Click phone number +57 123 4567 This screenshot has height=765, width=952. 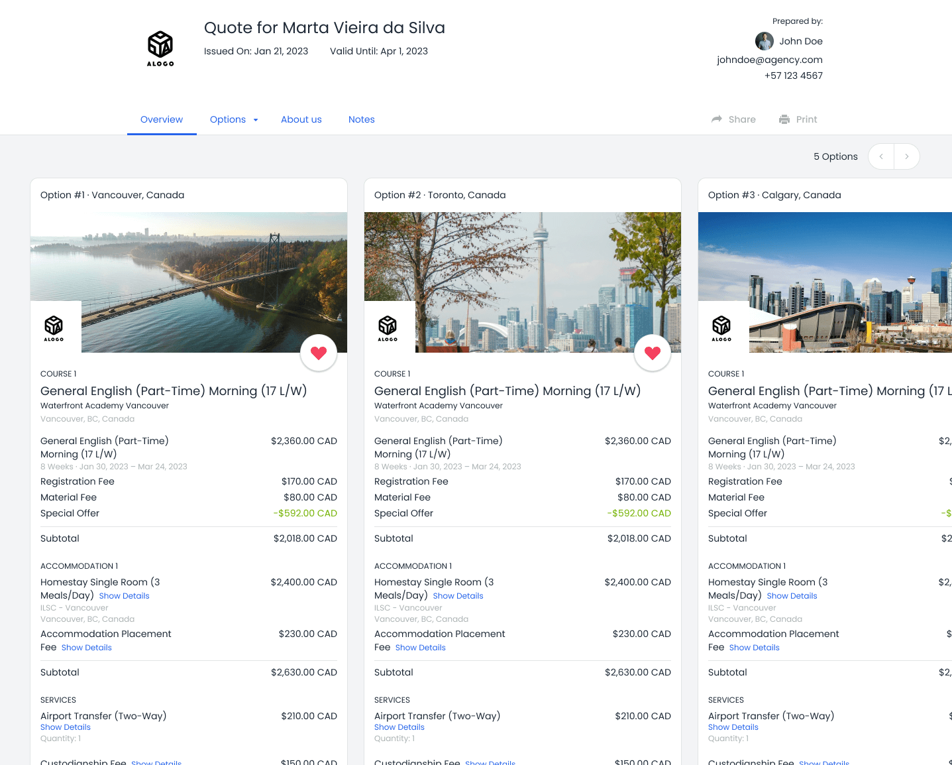click(x=794, y=76)
